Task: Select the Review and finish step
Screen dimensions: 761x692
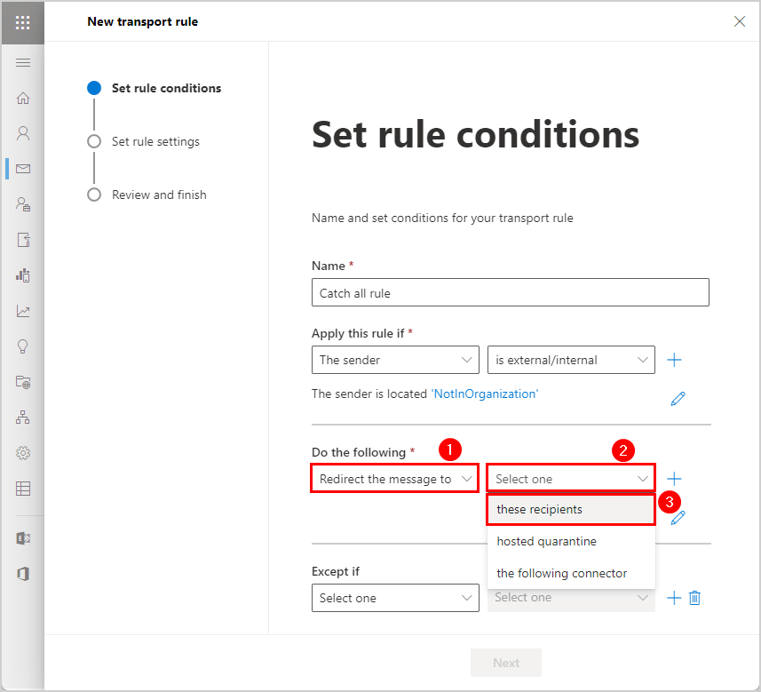Action: [x=159, y=195]
